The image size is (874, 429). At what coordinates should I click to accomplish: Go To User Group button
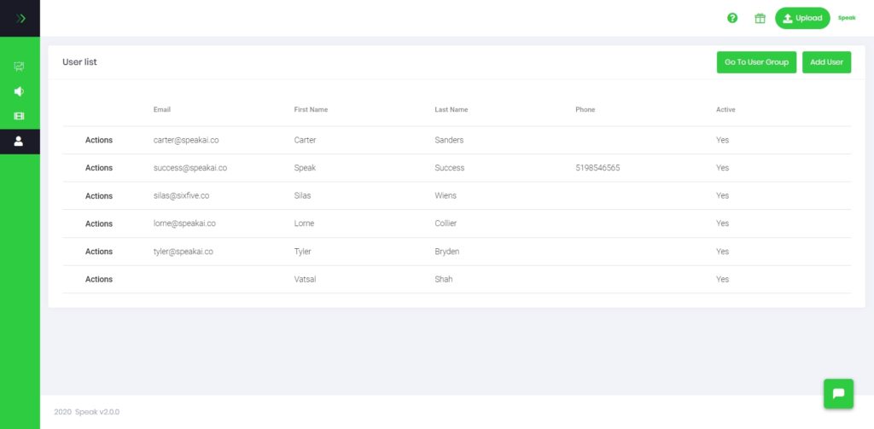[x=756, y=62]
